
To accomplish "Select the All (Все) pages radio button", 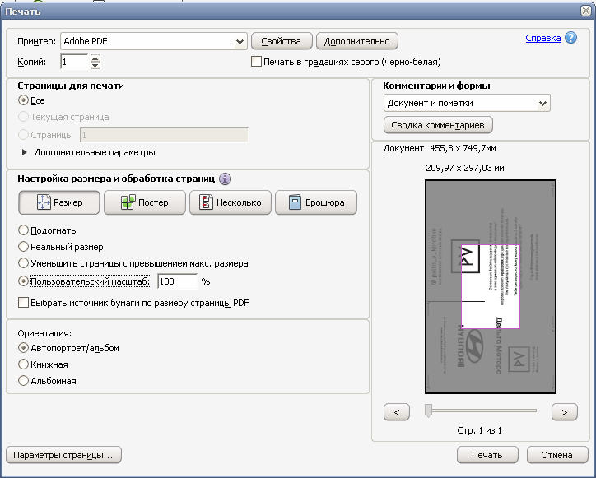I will [x=23, y=100].
